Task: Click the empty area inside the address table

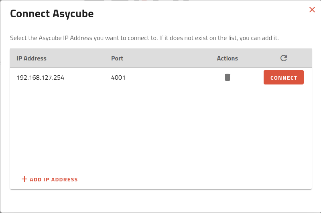Action: [160, 128]
